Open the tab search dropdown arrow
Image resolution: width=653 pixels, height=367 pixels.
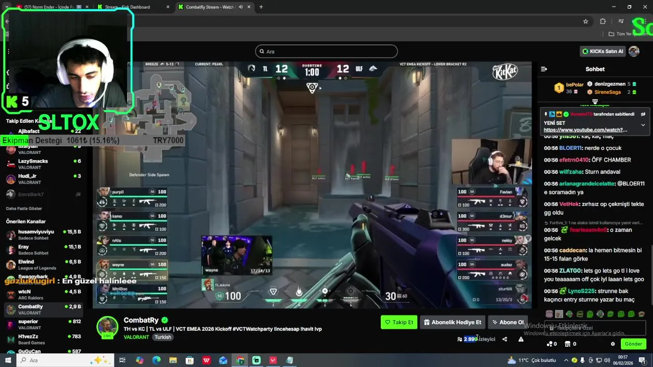coord(7,7)
